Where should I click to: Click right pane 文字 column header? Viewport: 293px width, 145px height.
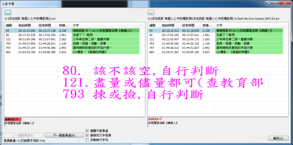pos(249,25)
